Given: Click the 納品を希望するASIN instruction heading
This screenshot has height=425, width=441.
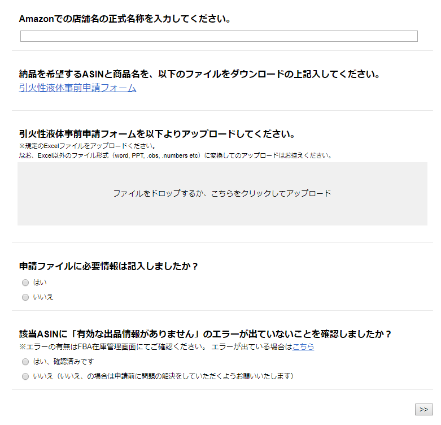Looking at the screenshot, I should pos(199,74).
